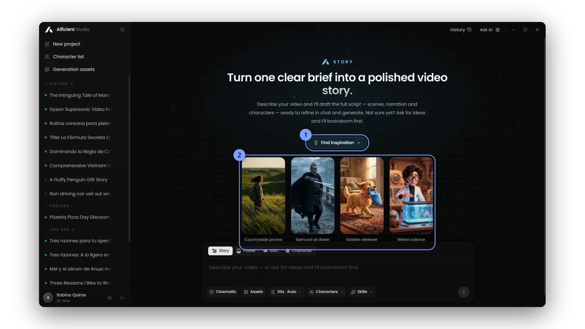The height and width of the screenshot is (329, 585).
Task: Close the Aificient Studio window
Action: [537, 30]
